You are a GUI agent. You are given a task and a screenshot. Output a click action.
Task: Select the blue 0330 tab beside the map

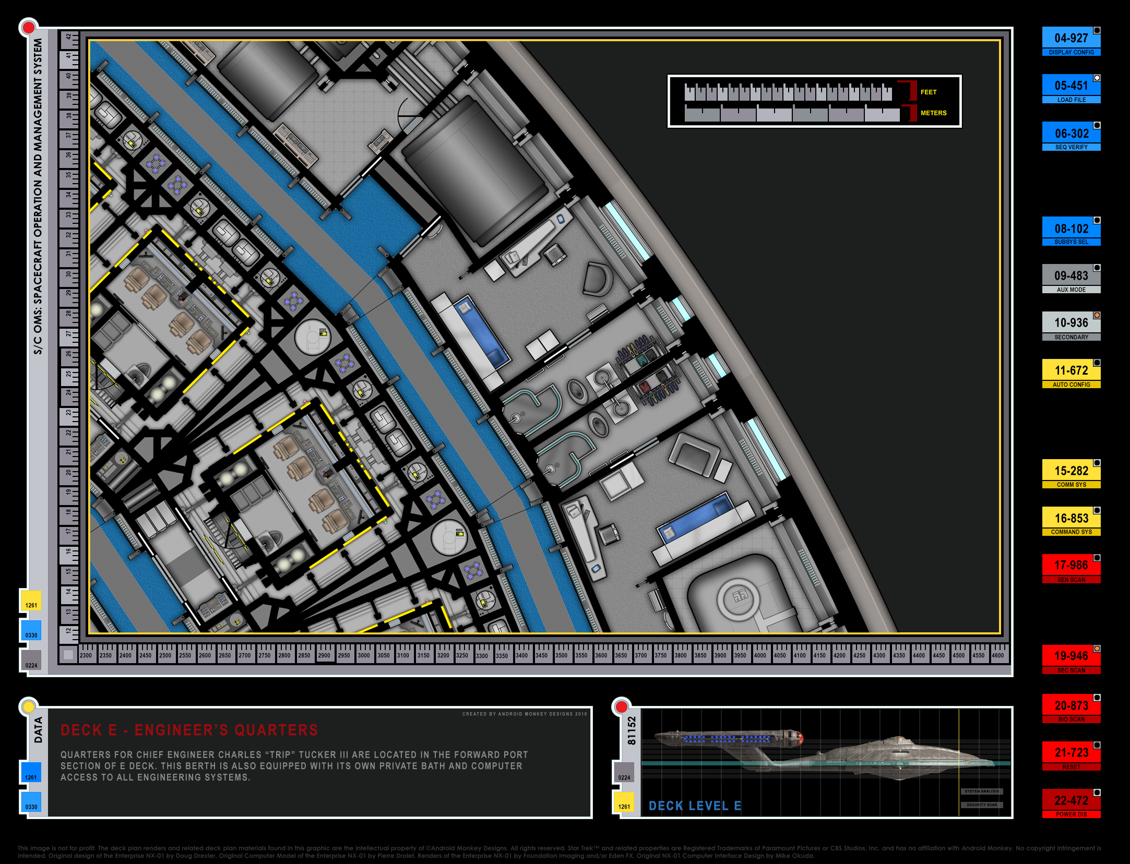[31, 630]
